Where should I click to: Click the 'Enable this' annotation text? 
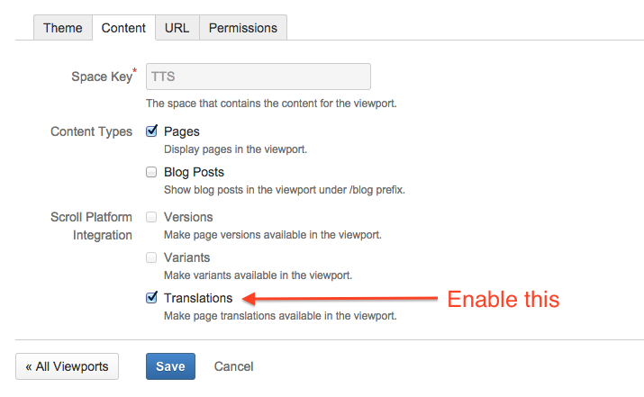click(x=503, y=299)
